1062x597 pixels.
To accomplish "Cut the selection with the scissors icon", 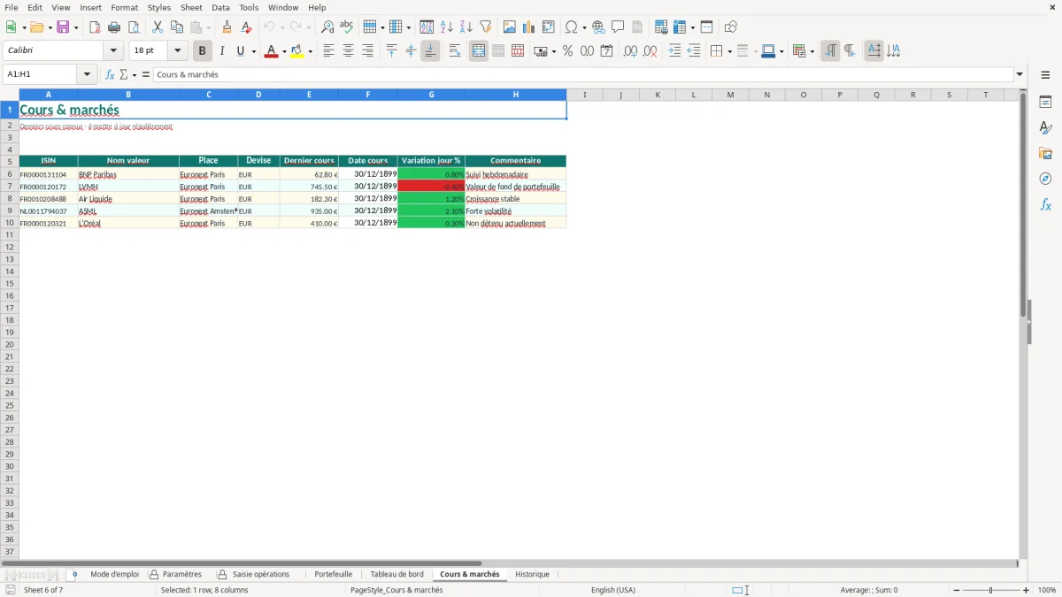I will pos(158,27).
